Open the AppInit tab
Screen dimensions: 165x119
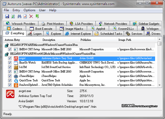click(x=98, y=29)
